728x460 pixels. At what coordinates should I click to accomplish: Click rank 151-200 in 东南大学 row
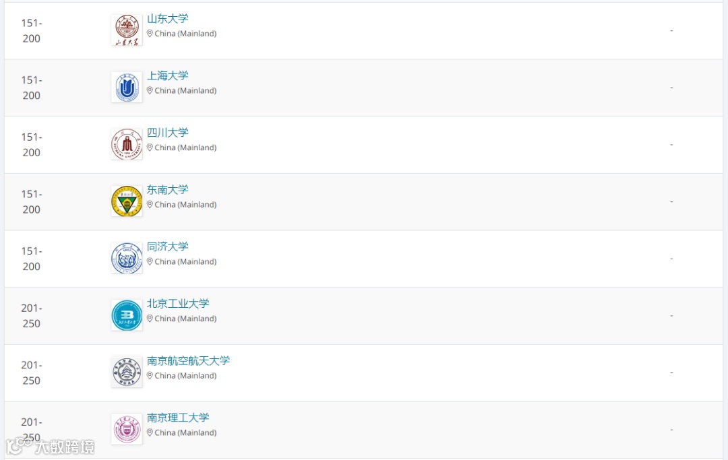pyautogui.click(x=32, y=202)
